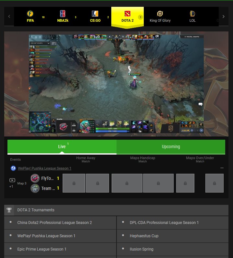This screenshot has width=233, height=258.
Task: Open DPL-CDA Professional League Season 1
Action: 173,223
